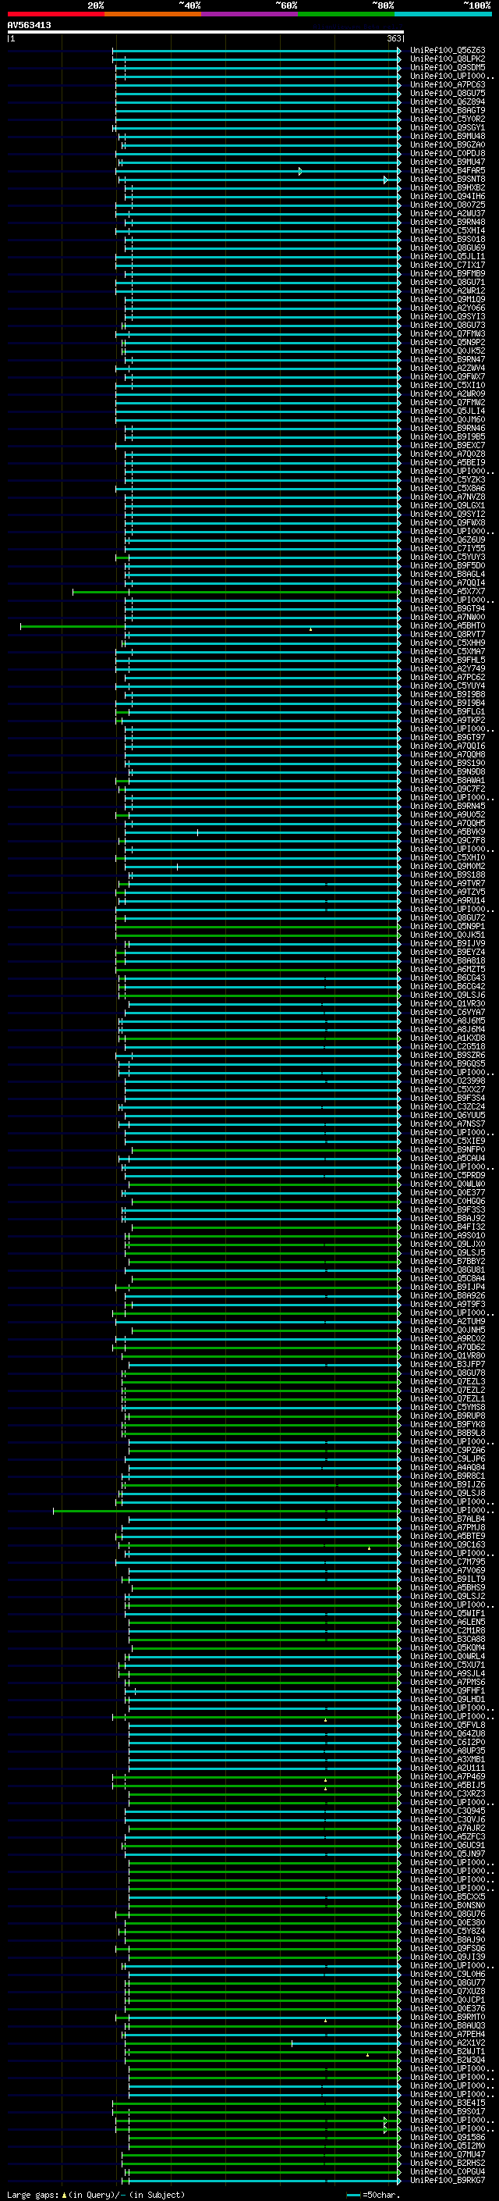The width and height of the screenshot is (499, 2201).
Task: Click the UniRef100_Q7FMW3 label
Action: pyautogui.click(x=448, y=334)
